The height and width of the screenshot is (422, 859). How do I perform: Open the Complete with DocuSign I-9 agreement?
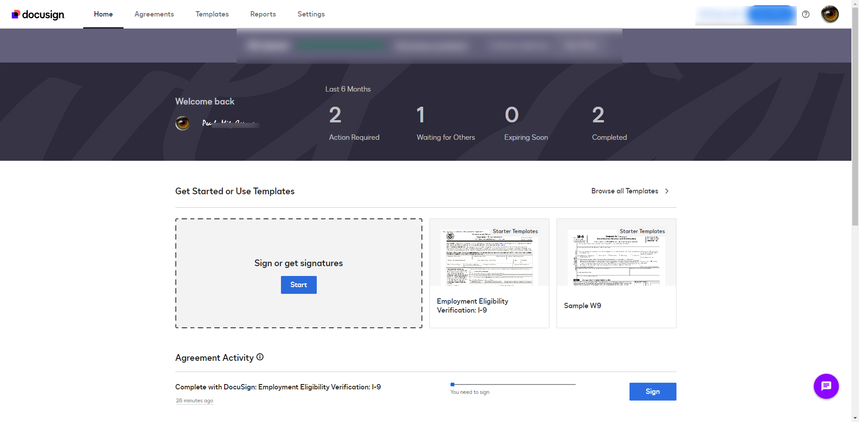pyautogui.click(x=278, y=387)
